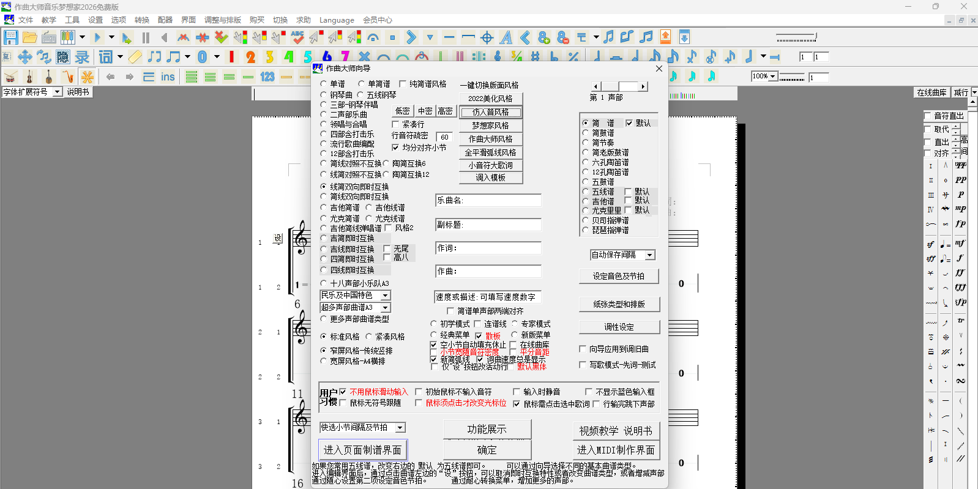Click the 声部 horizontal scrollbar in wizard

[620, 86]
